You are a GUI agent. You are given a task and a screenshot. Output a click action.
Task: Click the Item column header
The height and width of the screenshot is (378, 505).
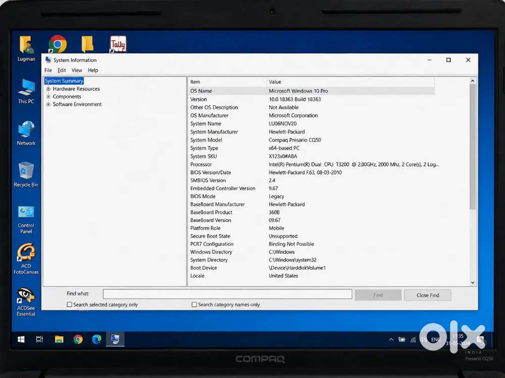click(227, 82)
